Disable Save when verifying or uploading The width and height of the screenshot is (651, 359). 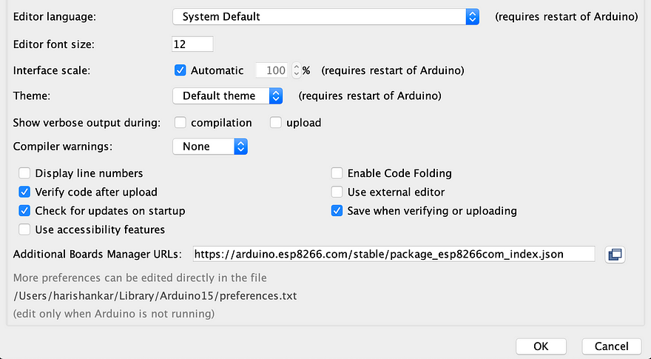pyautogui.click(x=337, y=211)
